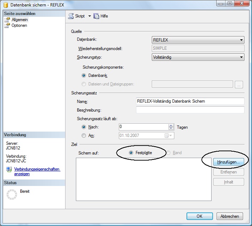Minimize the Datenbank sichern window

221,3
